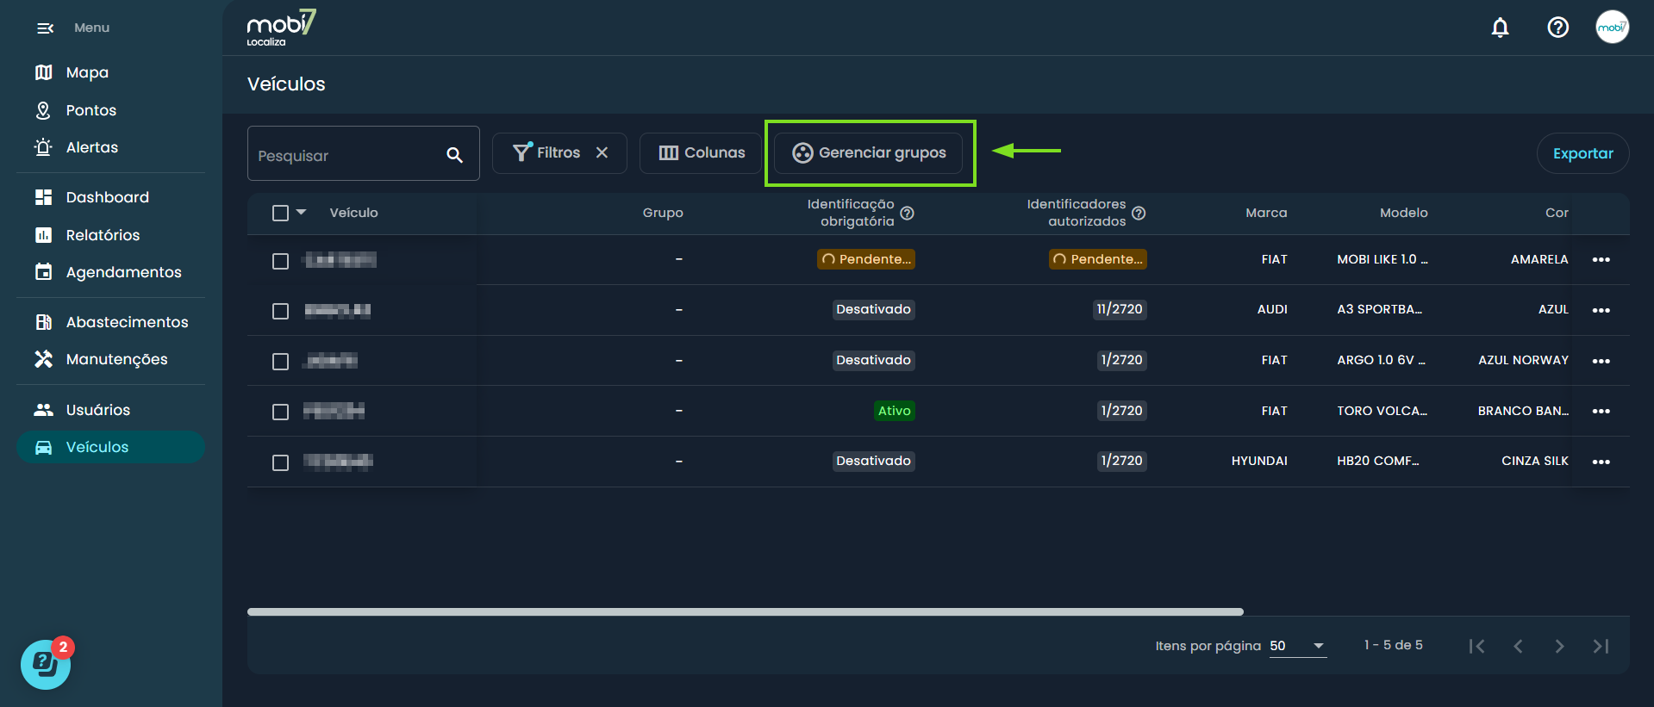Viewport: 1654px width, 707px height.
Task: Check the HYUNDAI HB20 row checkbox
Action: [280, 462]
